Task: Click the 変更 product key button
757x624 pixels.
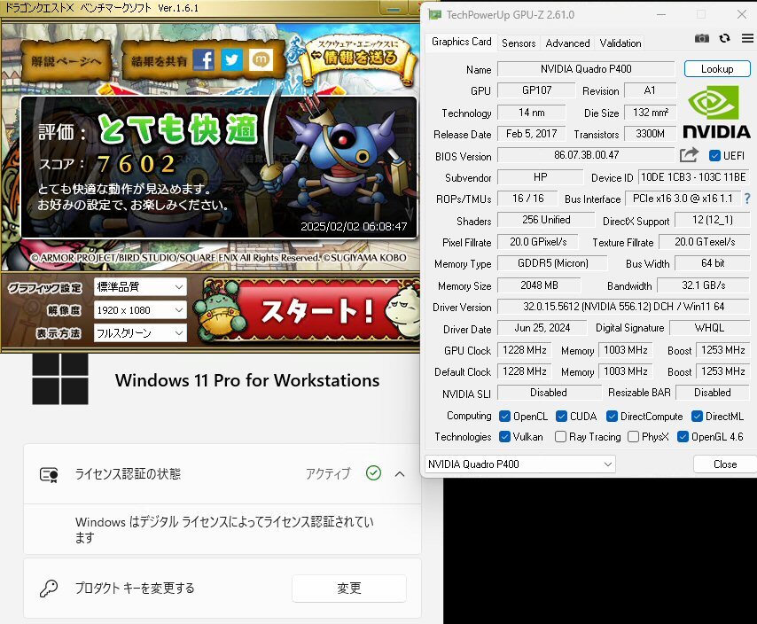Action: 349,589
